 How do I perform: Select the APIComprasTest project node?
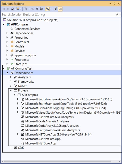(22, 69)
